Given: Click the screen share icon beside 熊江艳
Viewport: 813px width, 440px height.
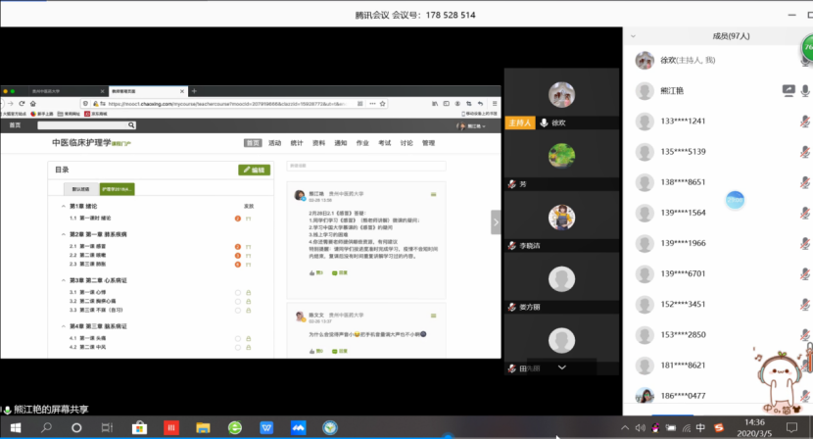Looking at the screenshot, I should click(x=789, y=90).
